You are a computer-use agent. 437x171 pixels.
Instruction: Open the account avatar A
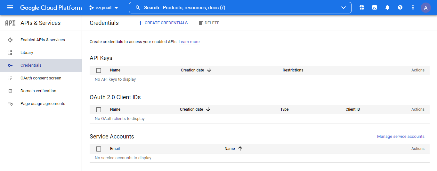click(425, 8)
